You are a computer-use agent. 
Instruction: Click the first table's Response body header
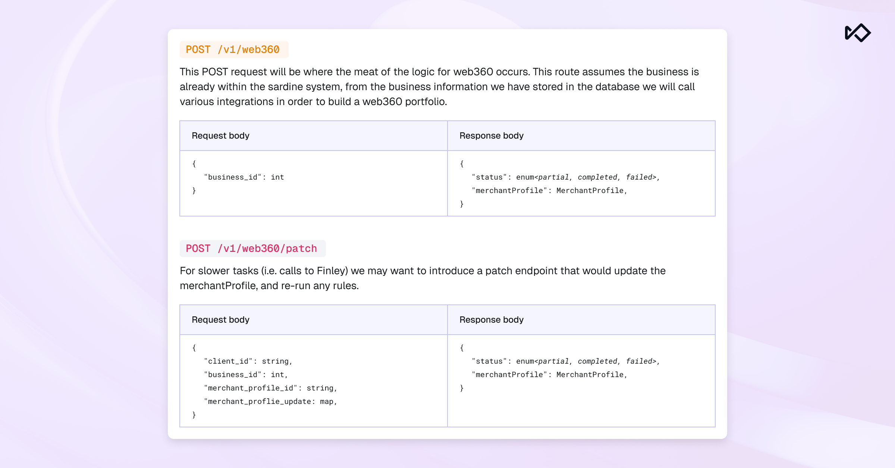[x=491, y=136]
